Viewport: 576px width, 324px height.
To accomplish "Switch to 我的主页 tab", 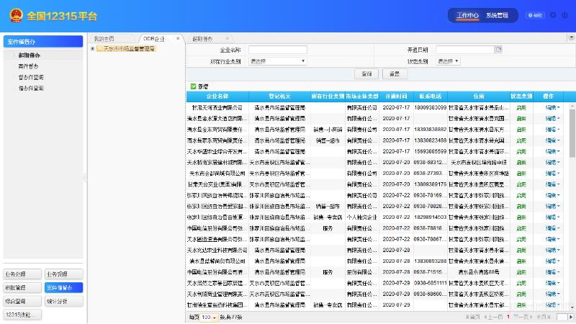I will tap(104, 38).
